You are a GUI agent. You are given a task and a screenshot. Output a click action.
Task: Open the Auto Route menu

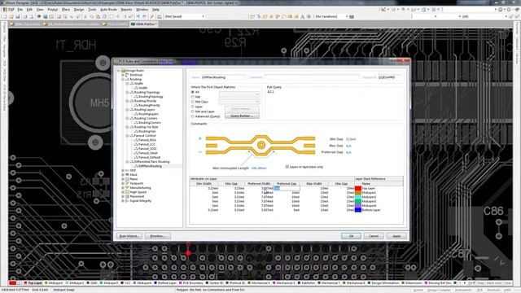(108, 10)
